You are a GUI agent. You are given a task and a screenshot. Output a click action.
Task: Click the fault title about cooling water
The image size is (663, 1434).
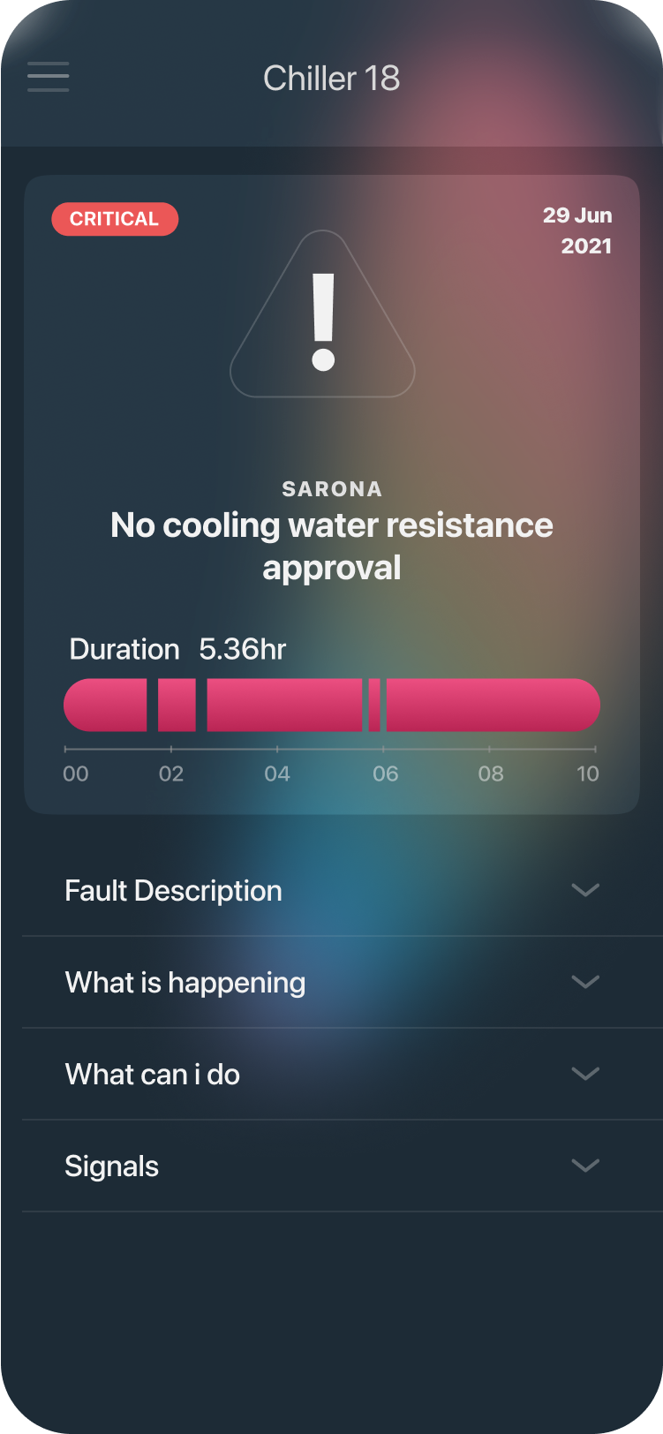pyautogui.click(x=332, y=546)
